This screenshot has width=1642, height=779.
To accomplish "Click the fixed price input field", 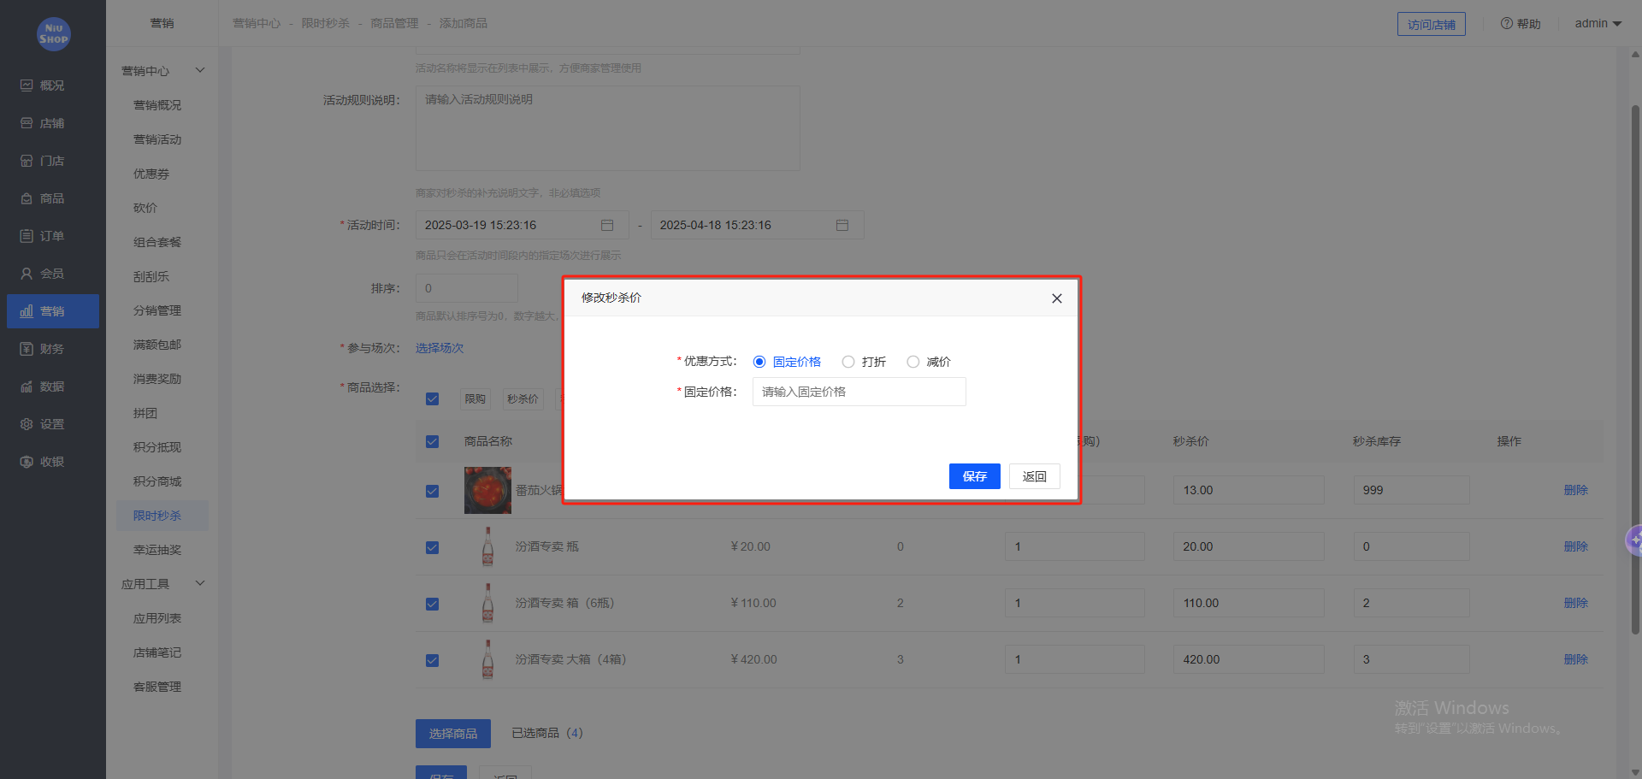I will point(858,391).
